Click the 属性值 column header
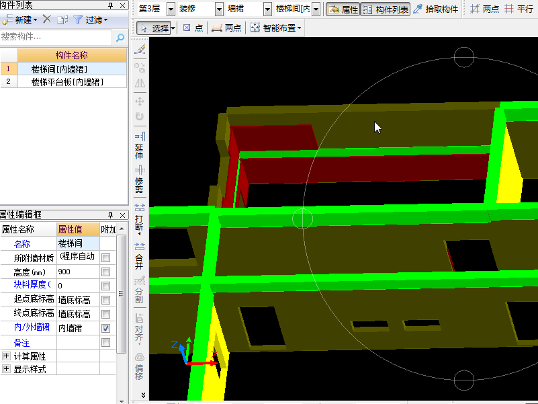This screenshot has width=538, height=404. pyautogui.click(x=78, y=229)
